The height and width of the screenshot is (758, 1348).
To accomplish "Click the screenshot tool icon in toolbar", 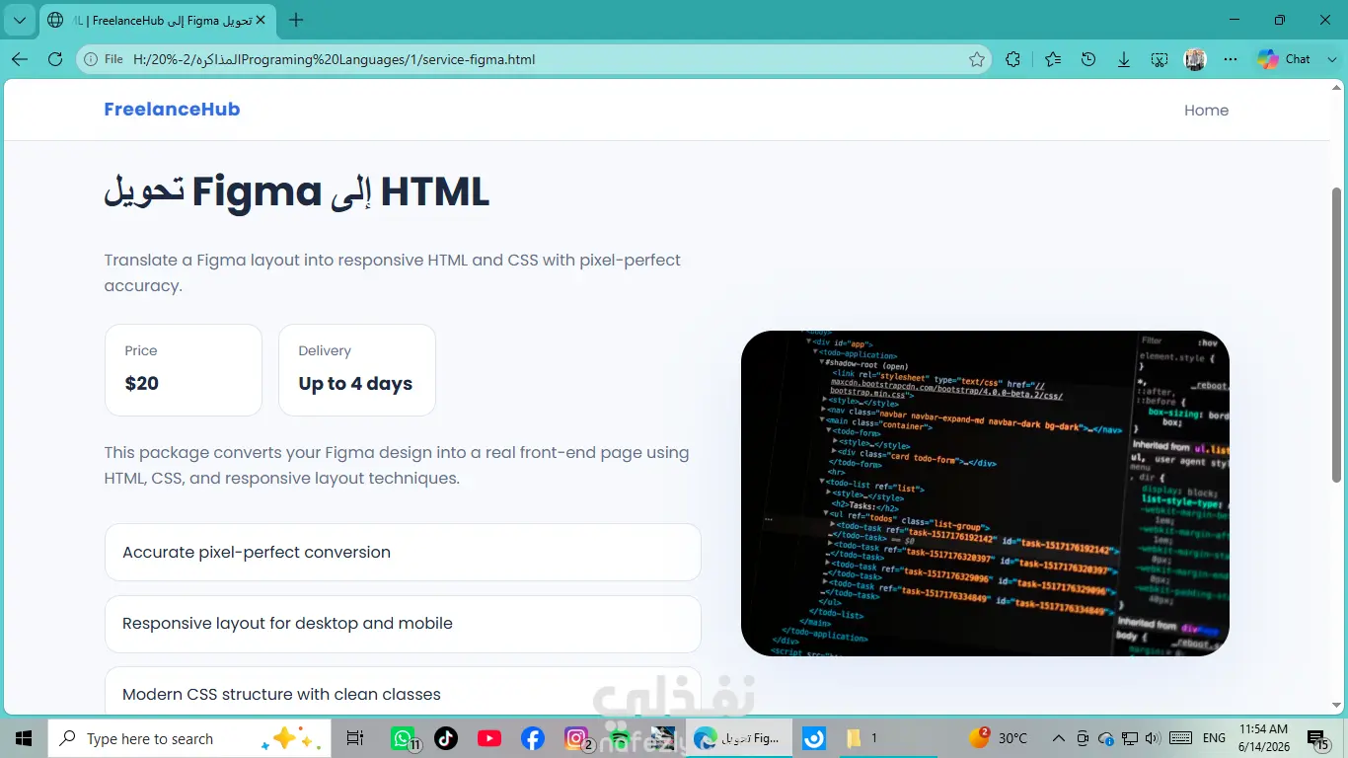I will pyautogui.click(x=1160, y=59).
